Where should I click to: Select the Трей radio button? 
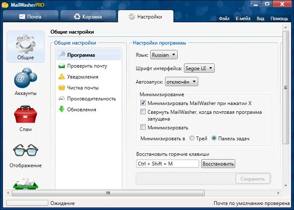pos(192,138)
